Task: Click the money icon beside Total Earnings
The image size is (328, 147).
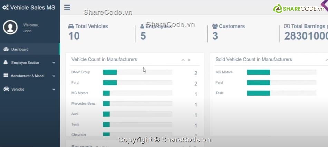Action: [287, 26]
